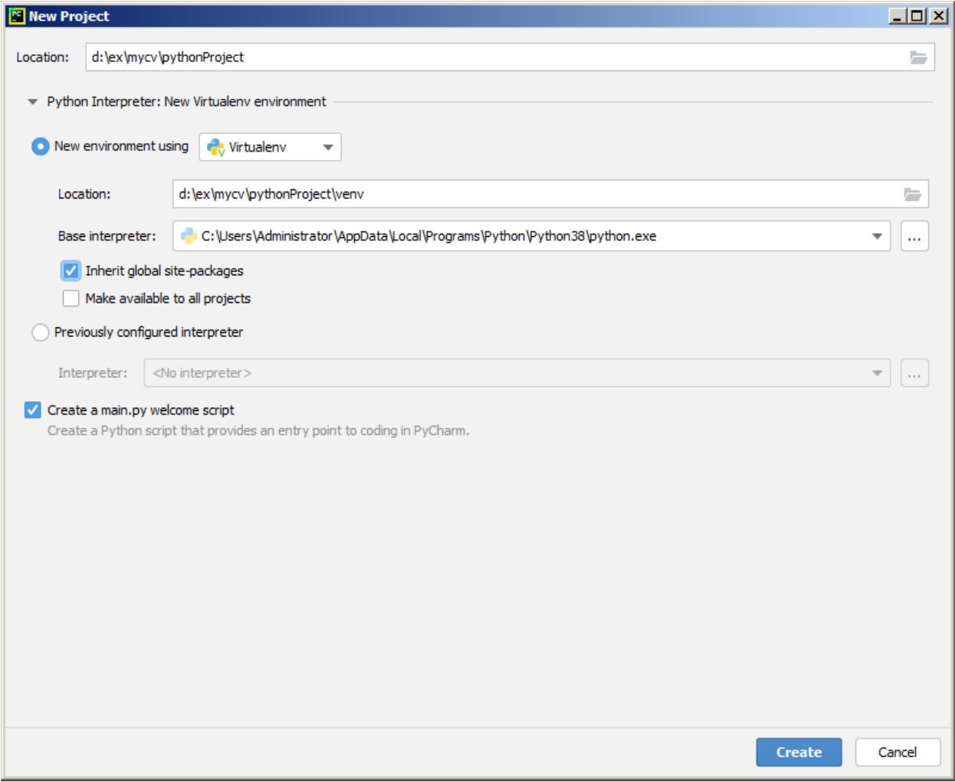Expand the base interpreter dropdown list
Screen dimensions: 955x782
[x=877, y=236]
